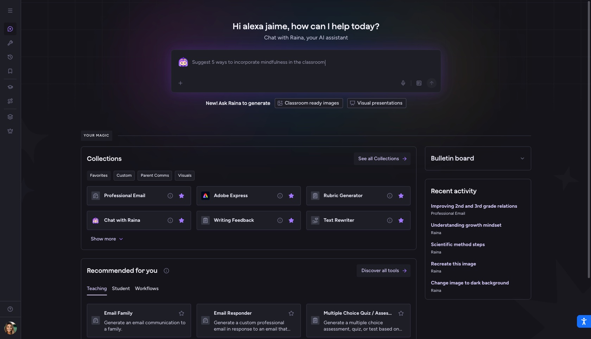The width and height of the screenshot is (591, 339).
Task: Switch to the Workflows tab
Action: click(147, 289)
